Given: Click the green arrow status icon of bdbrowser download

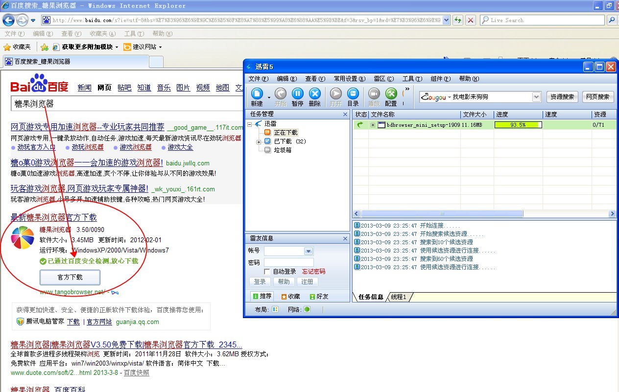Looking at the screenshot, I should coord(360,125).
